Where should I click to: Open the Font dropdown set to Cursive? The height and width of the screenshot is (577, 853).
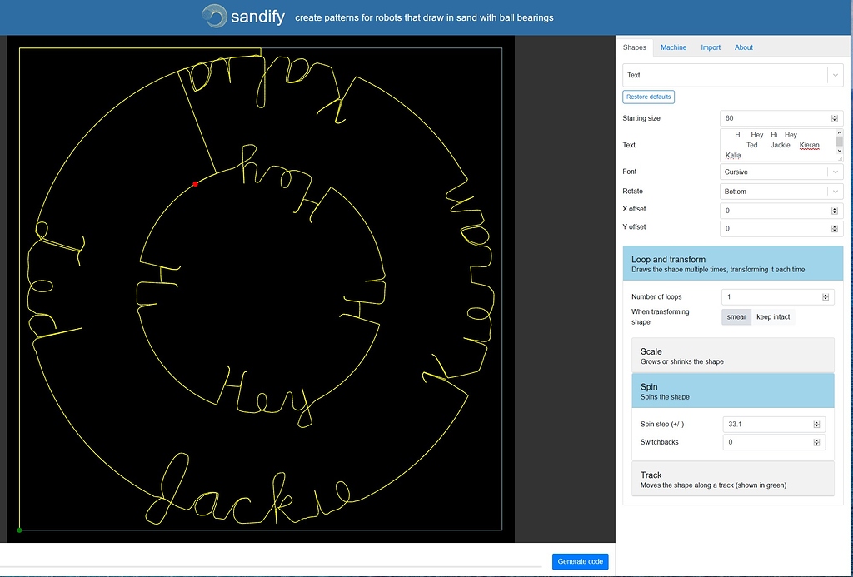(781, 172)
